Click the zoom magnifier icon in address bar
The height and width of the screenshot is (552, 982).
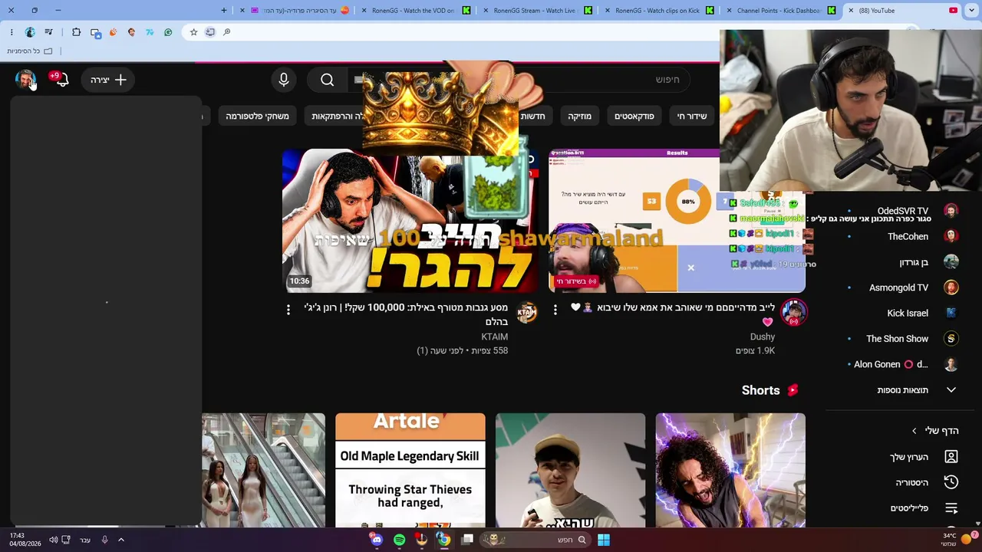pyautogui.click(x=227, y=32)
